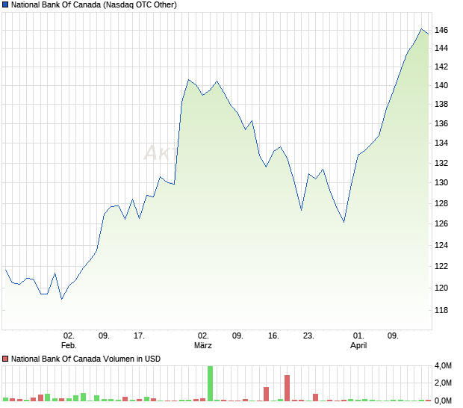This screenshot has height=408, width=463.
Task: Click the 'März' month label
Action: 203,345
